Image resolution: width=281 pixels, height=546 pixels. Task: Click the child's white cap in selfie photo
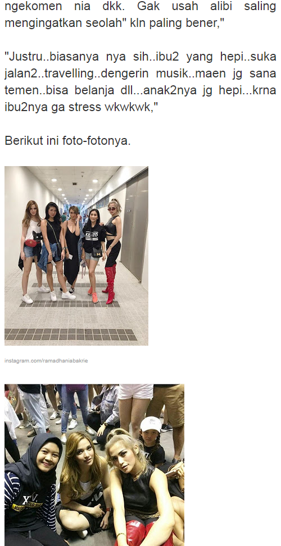(x=151, y=424)
